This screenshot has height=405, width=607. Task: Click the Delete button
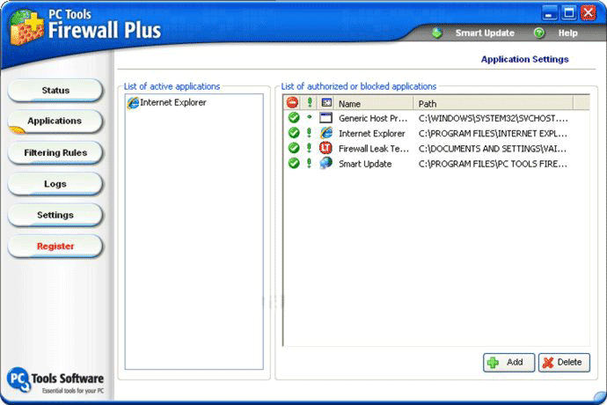tap(564, 363)
